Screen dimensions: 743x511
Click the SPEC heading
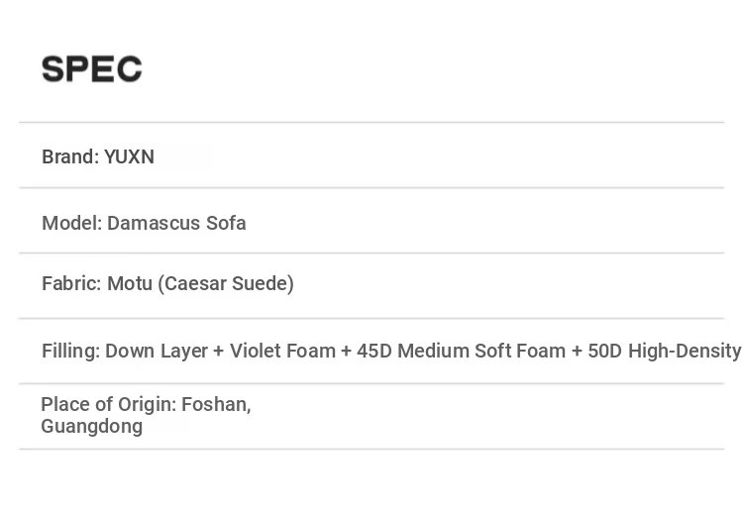pos(92,69)
